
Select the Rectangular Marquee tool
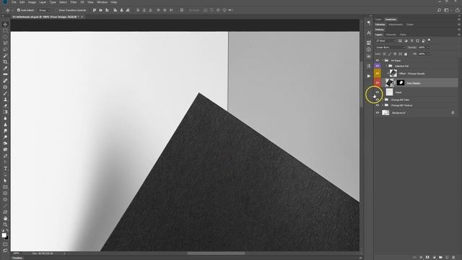point(5,30)
